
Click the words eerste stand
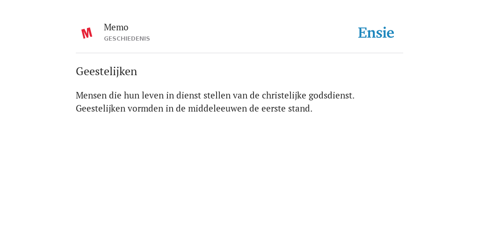[287, 108]
